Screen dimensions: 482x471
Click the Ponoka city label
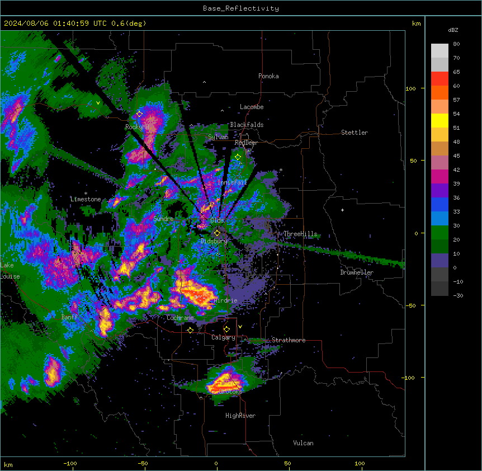point(268,76)
